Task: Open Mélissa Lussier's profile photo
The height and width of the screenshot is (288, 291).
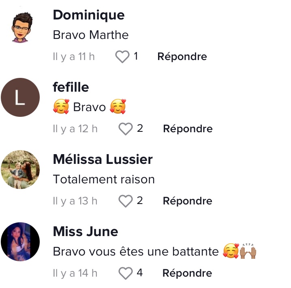Action: click(x=20, y=170)
